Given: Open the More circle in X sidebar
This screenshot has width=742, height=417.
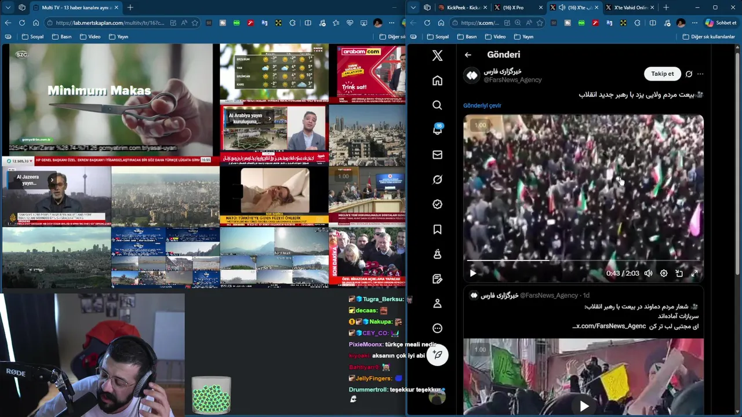Looking at the screenshot, I should click(x=437, y=328).
